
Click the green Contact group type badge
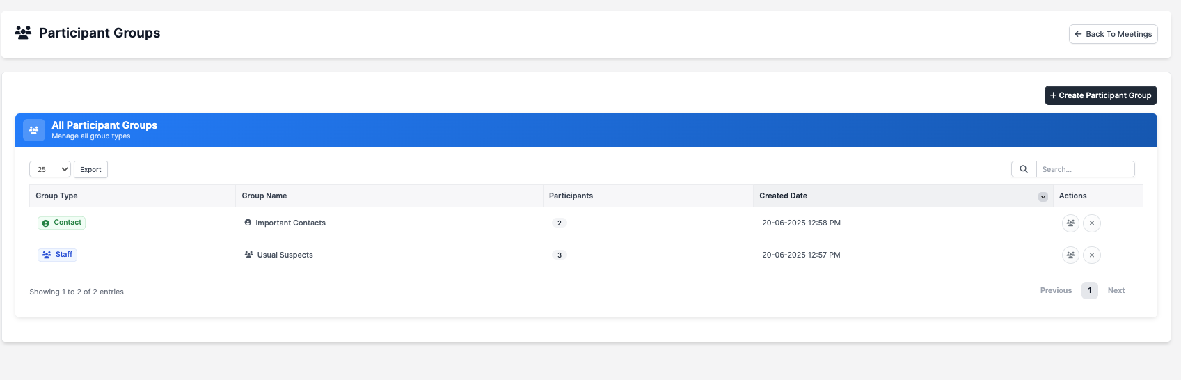pos(62,223)
